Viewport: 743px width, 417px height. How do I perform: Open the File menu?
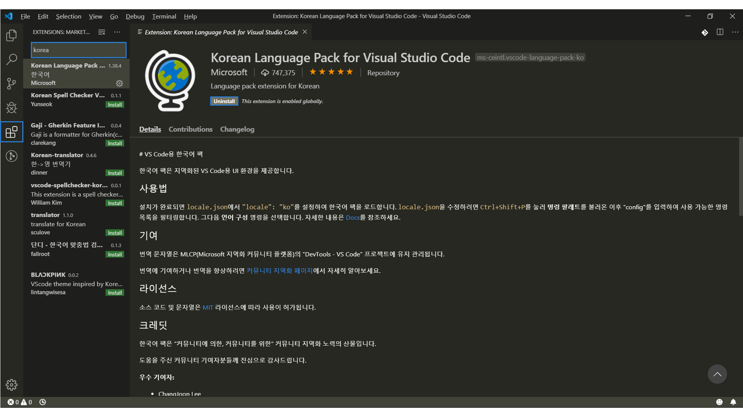point(25,16)
